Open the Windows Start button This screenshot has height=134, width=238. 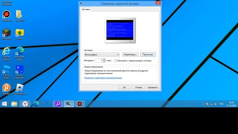(x=4, y=104)
